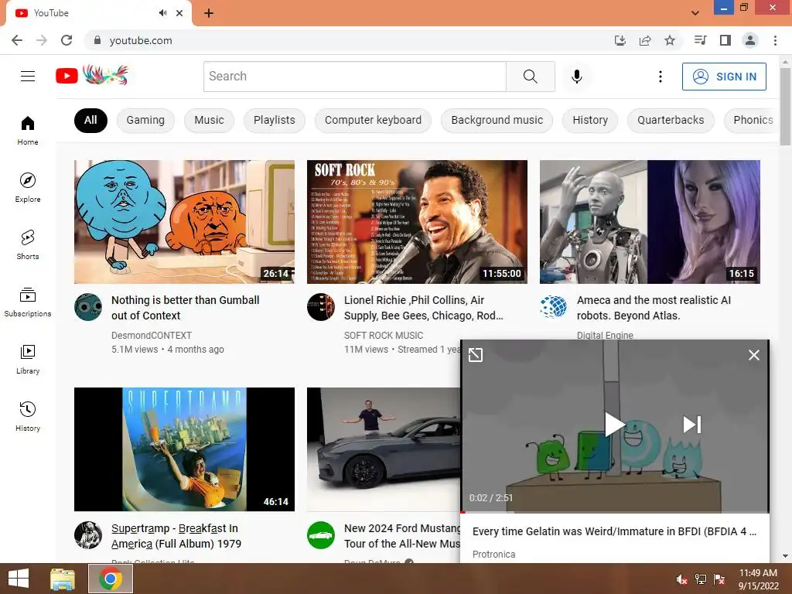
Task: Click install app icon in address bar
Action: coord(620,40)
